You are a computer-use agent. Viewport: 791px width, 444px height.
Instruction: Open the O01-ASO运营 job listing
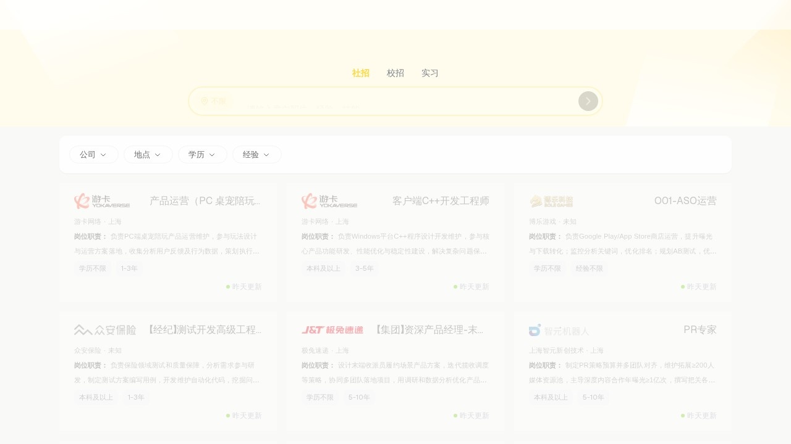[x=685, y=201]
